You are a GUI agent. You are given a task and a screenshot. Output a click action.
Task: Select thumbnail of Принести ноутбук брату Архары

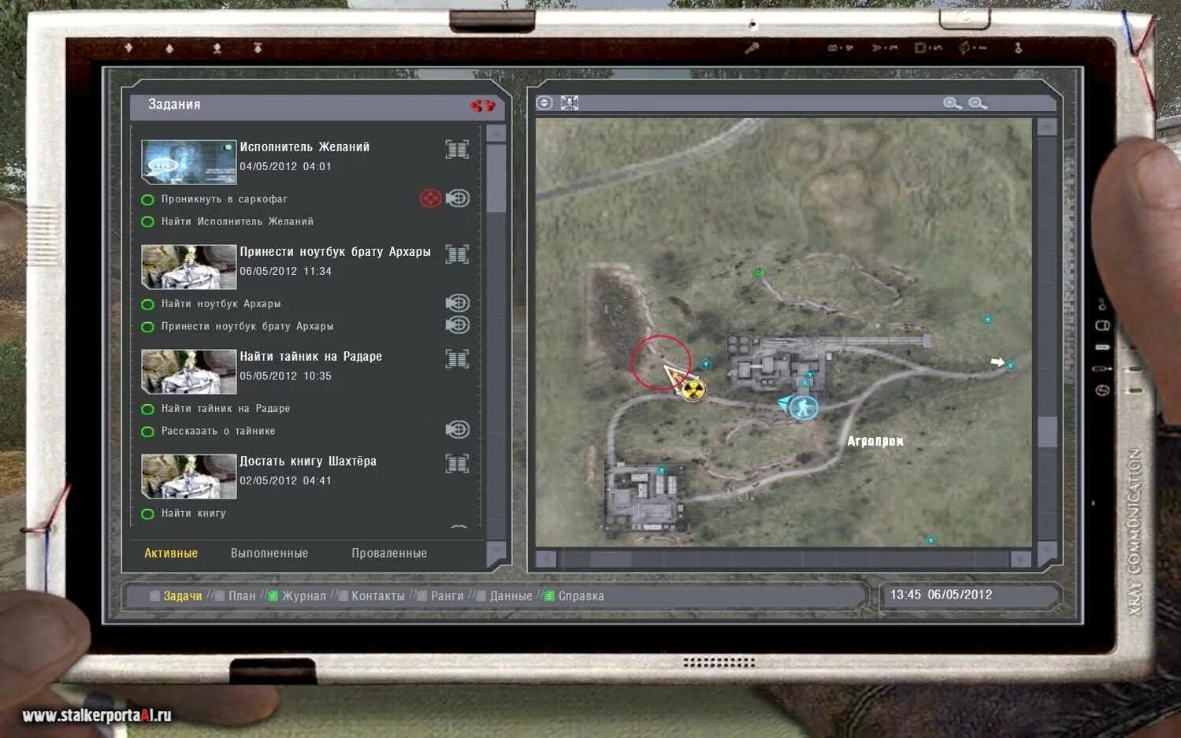coord(189,266)
